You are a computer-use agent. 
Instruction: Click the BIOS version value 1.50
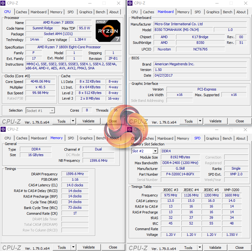(x=200, y=70)
